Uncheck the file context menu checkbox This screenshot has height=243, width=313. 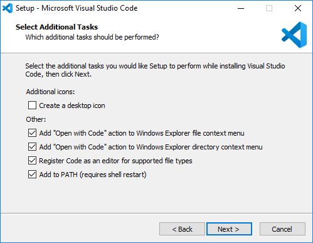[32, 133]
